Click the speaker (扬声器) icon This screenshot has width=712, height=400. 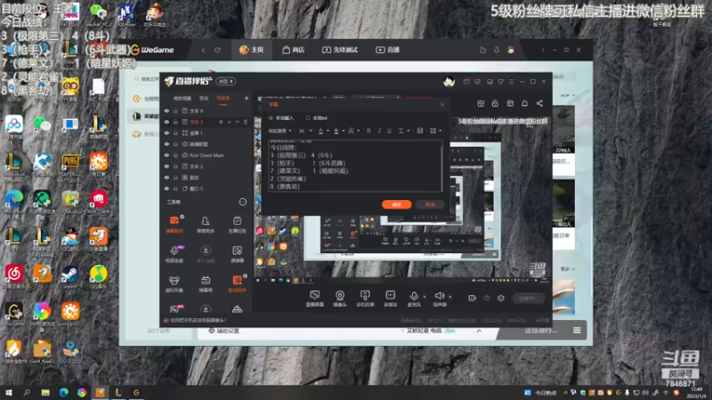439,296
